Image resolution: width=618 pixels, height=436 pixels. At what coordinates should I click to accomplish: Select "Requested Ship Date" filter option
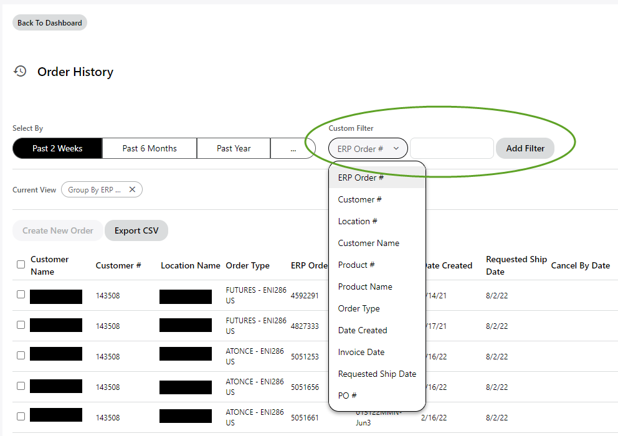point(377,374)
